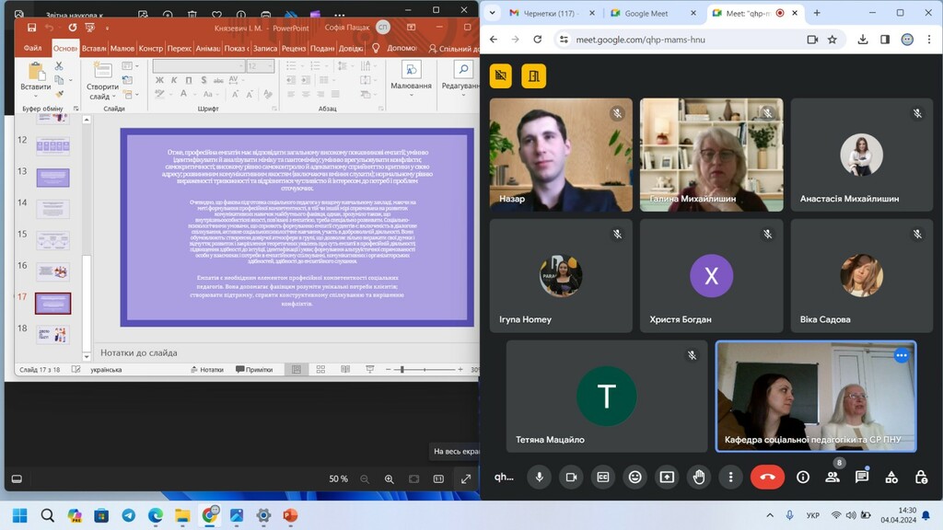Toggle the camera in Meet
The height and width of the screenshot is (530, 943).
pyautogui.click(x=571, y=477)
